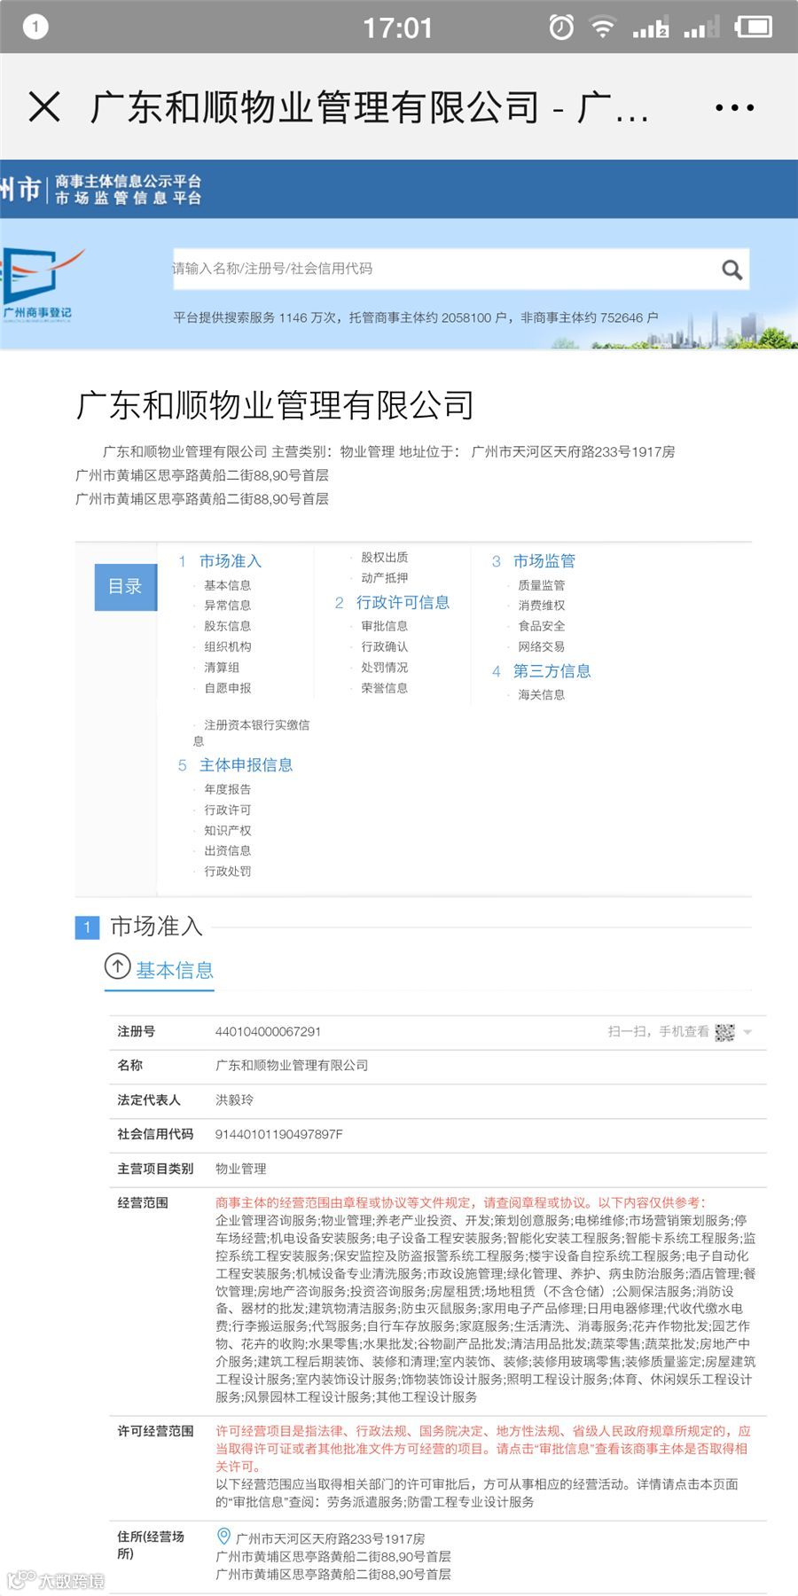Open the 股东信息 directory entry

coord(228,626)
